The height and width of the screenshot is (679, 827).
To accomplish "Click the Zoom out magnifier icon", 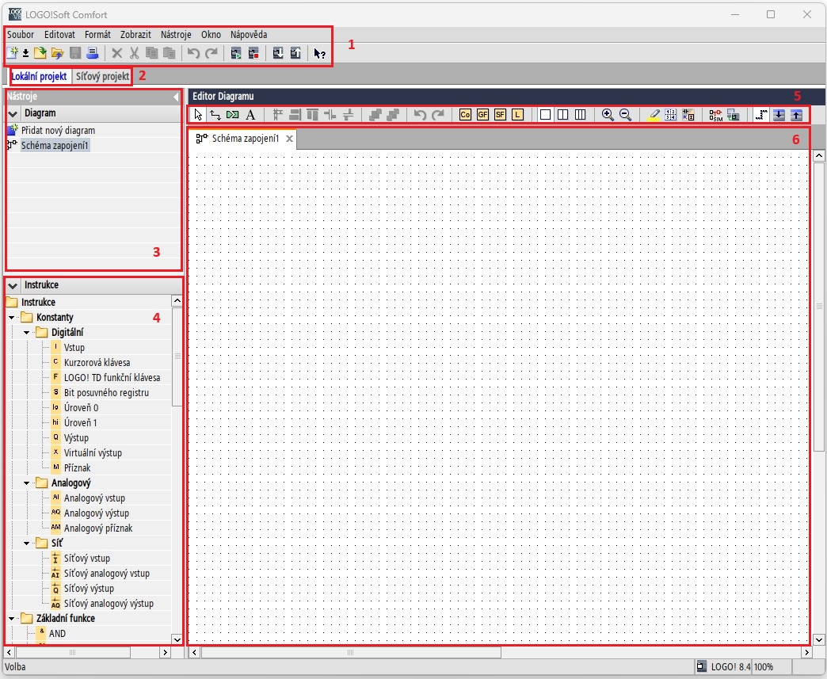I will point(625,115).
